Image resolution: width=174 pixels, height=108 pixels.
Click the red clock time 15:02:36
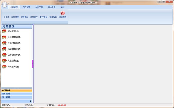(62, 105)
